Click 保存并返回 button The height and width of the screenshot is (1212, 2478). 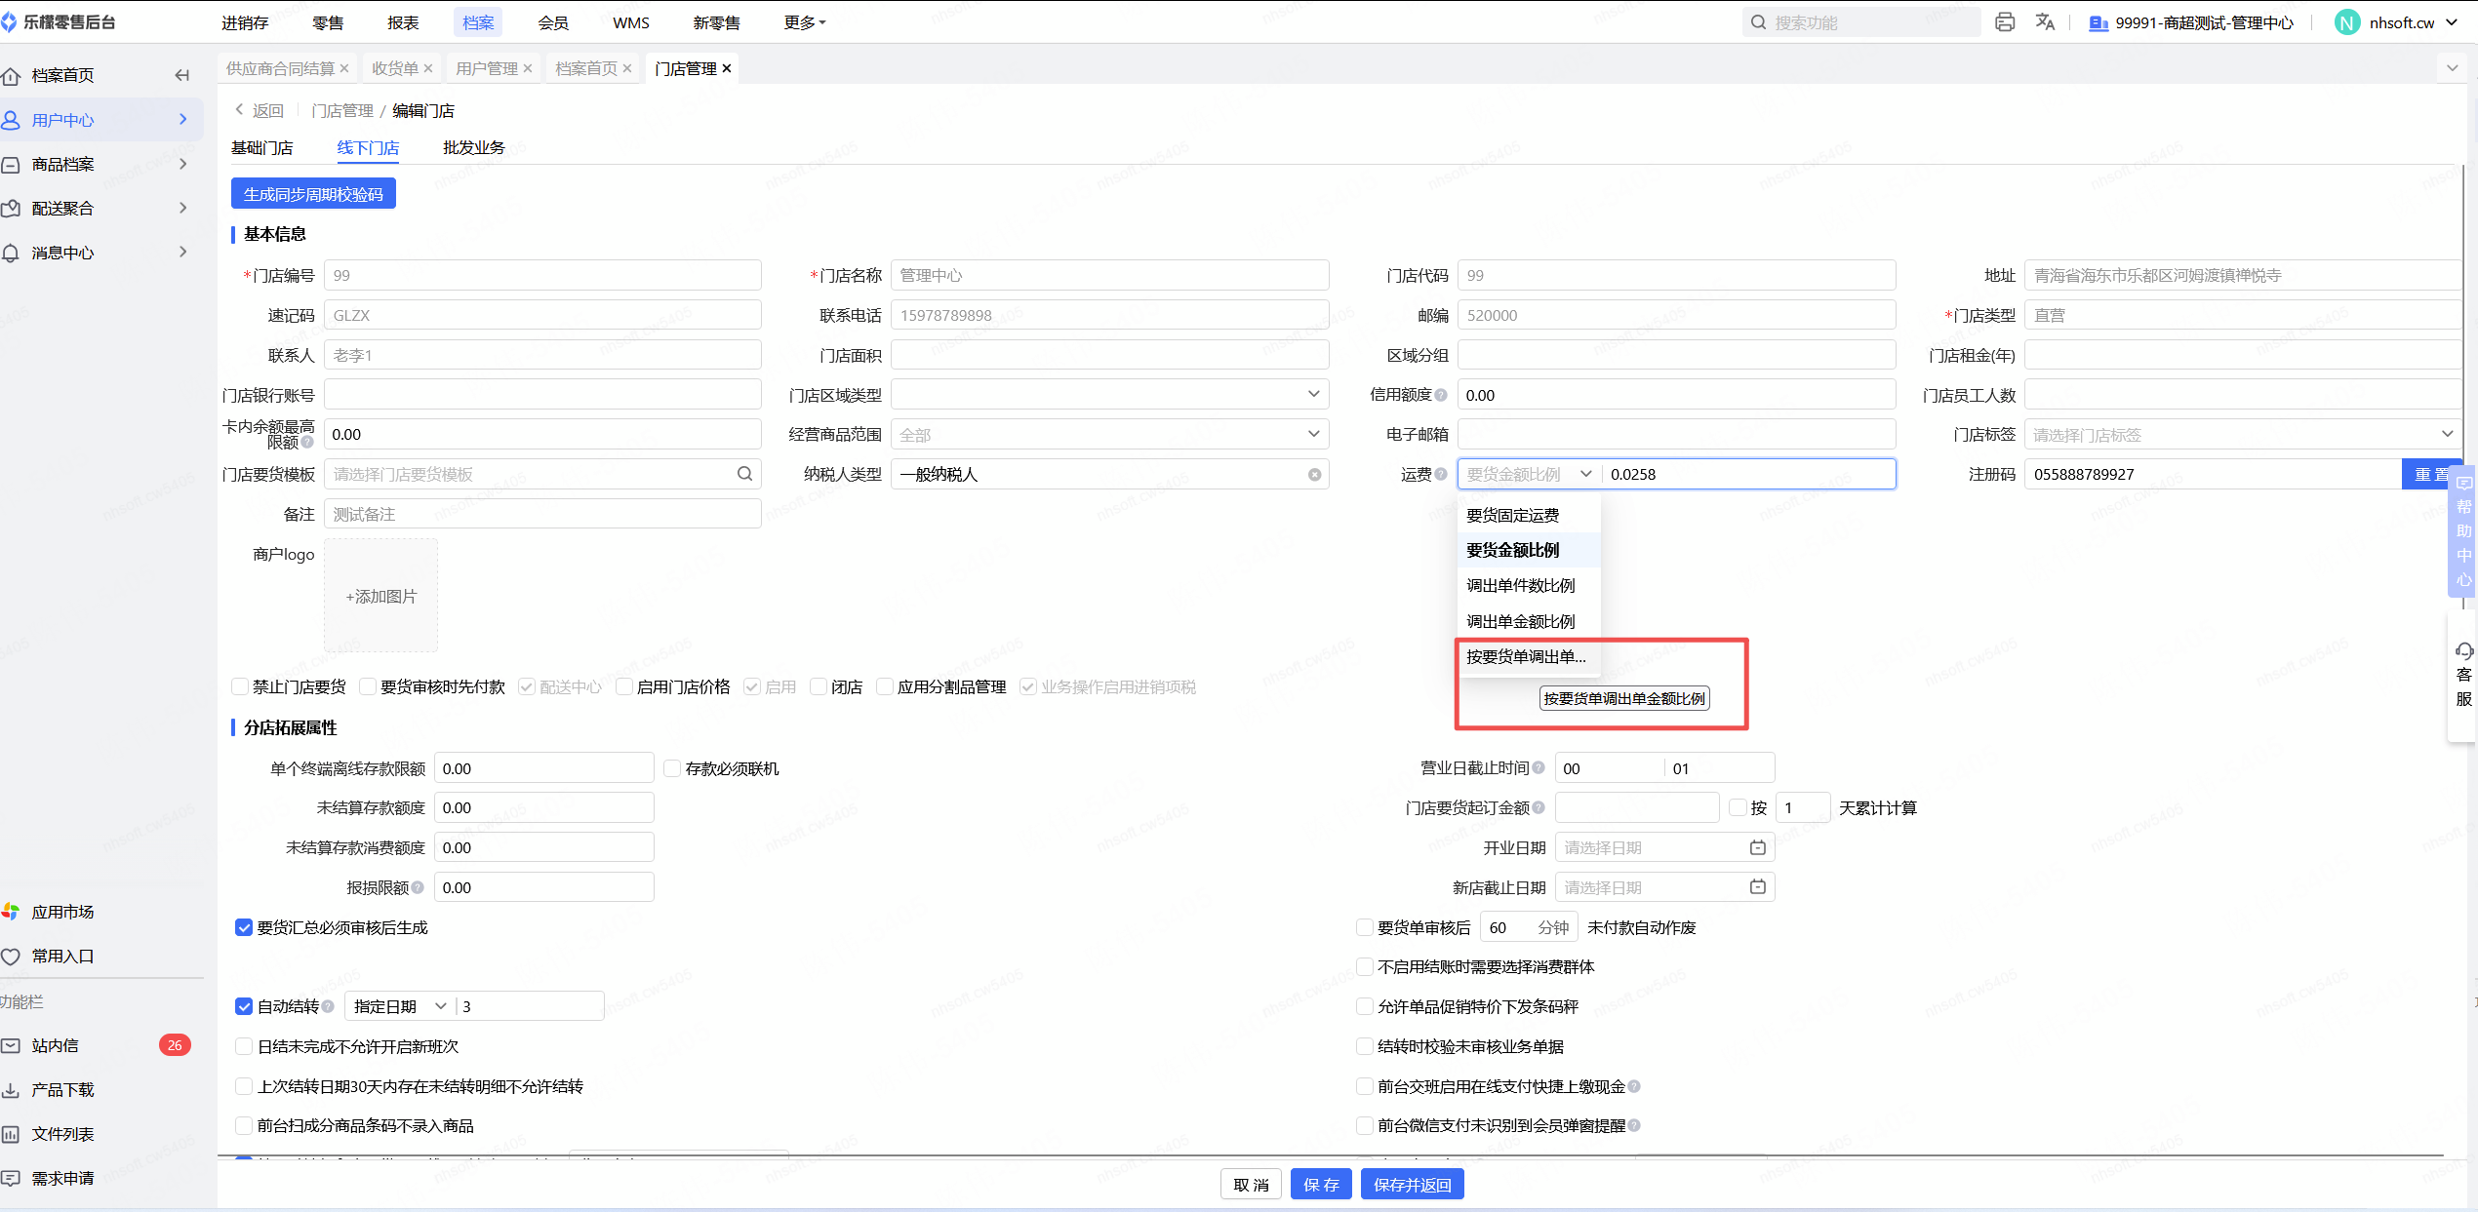click(1412, 1185)
